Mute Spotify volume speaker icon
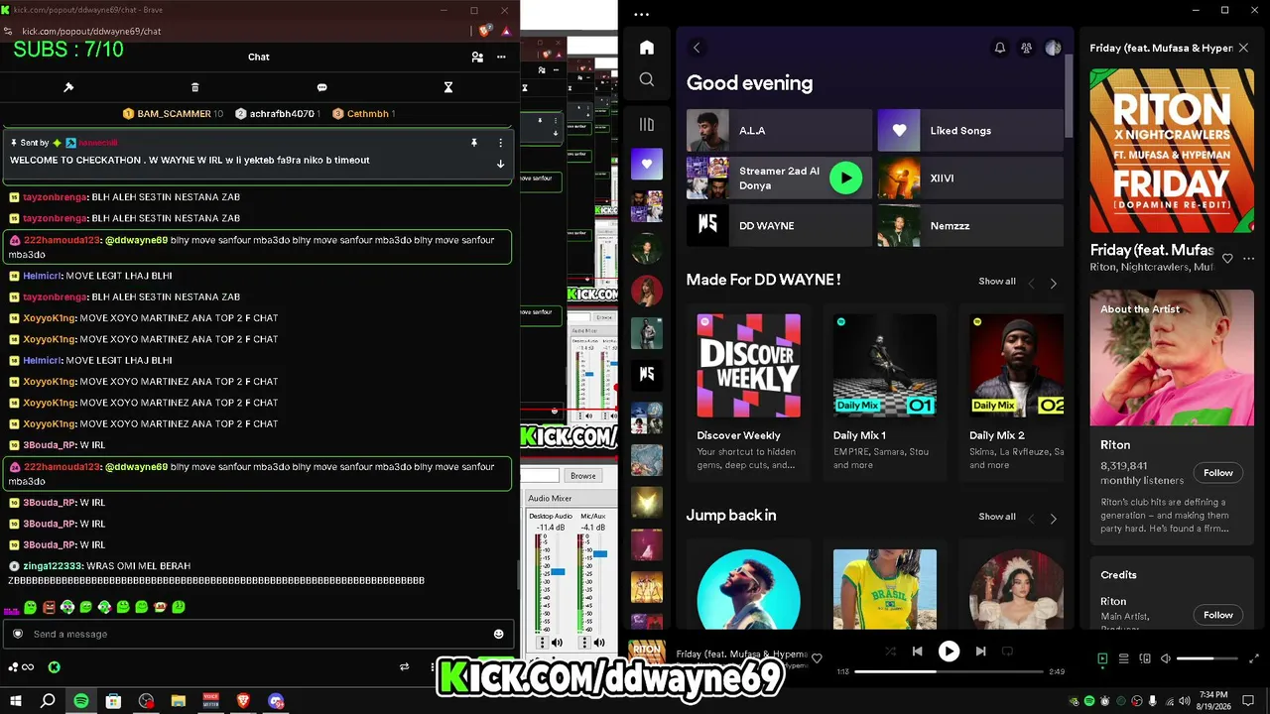Viewport: 1270px width, 714px height. pos(1166,658)
